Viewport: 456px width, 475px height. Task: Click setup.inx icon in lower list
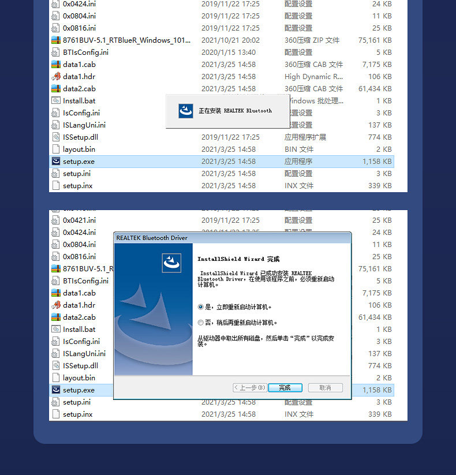coord(56,414)
